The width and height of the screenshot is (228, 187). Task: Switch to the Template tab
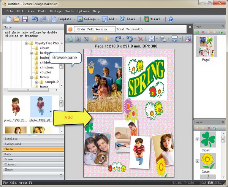[x=33, y=139]
